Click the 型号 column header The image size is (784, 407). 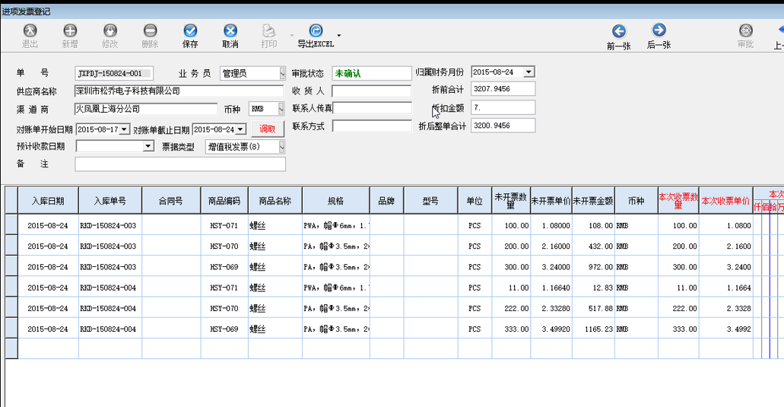click(430, 201)
